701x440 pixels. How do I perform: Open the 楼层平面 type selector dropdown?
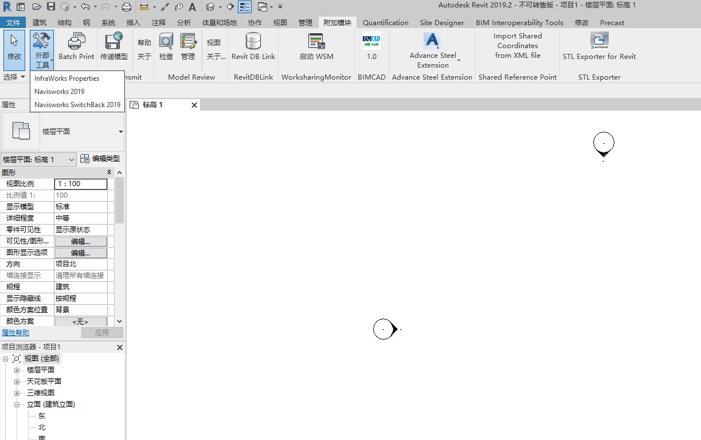pyautogui.click(x=121, y=132)
